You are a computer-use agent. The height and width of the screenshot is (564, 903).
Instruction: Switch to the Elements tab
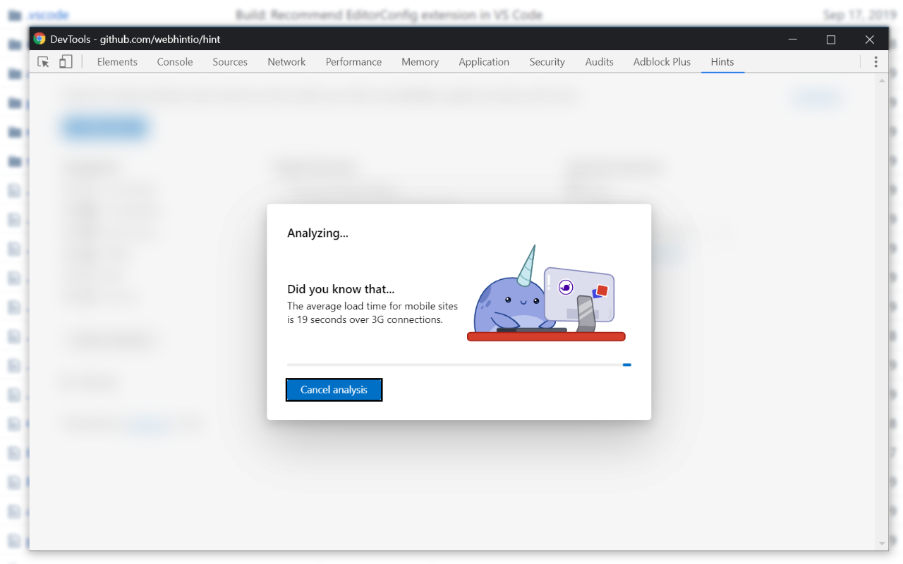pos(117,62)
